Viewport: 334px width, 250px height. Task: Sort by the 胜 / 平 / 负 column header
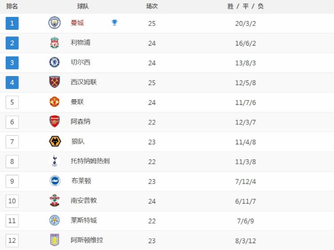click(x=245, y=6)
